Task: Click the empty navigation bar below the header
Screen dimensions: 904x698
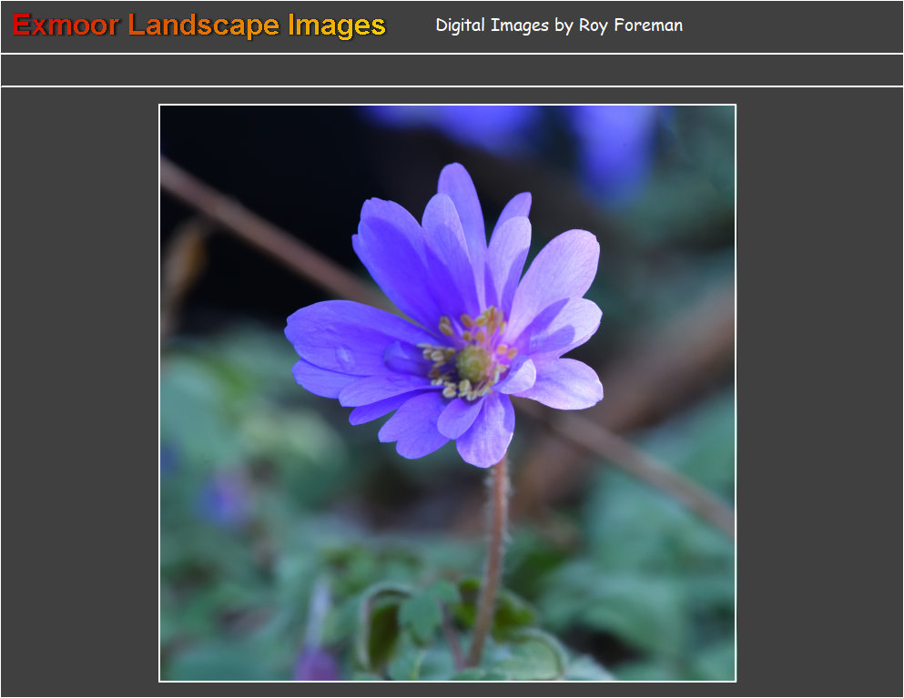Action: click(x=452, y=70)
